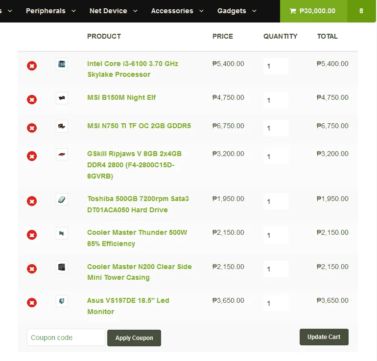377x361 pixels.
Task: Expand the Gadgets dropdown chevron
Action: [x=255, y=11]
